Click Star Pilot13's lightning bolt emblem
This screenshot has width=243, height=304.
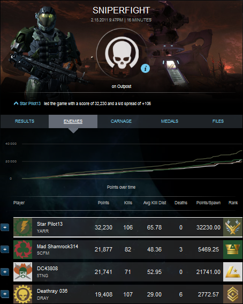pyautogui.click(x=23, y=227)
